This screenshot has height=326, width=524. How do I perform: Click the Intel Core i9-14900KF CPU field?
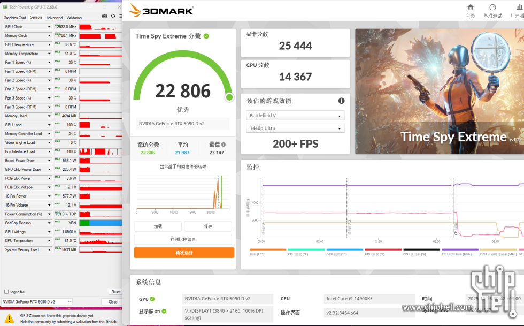[x=369, y=299]
